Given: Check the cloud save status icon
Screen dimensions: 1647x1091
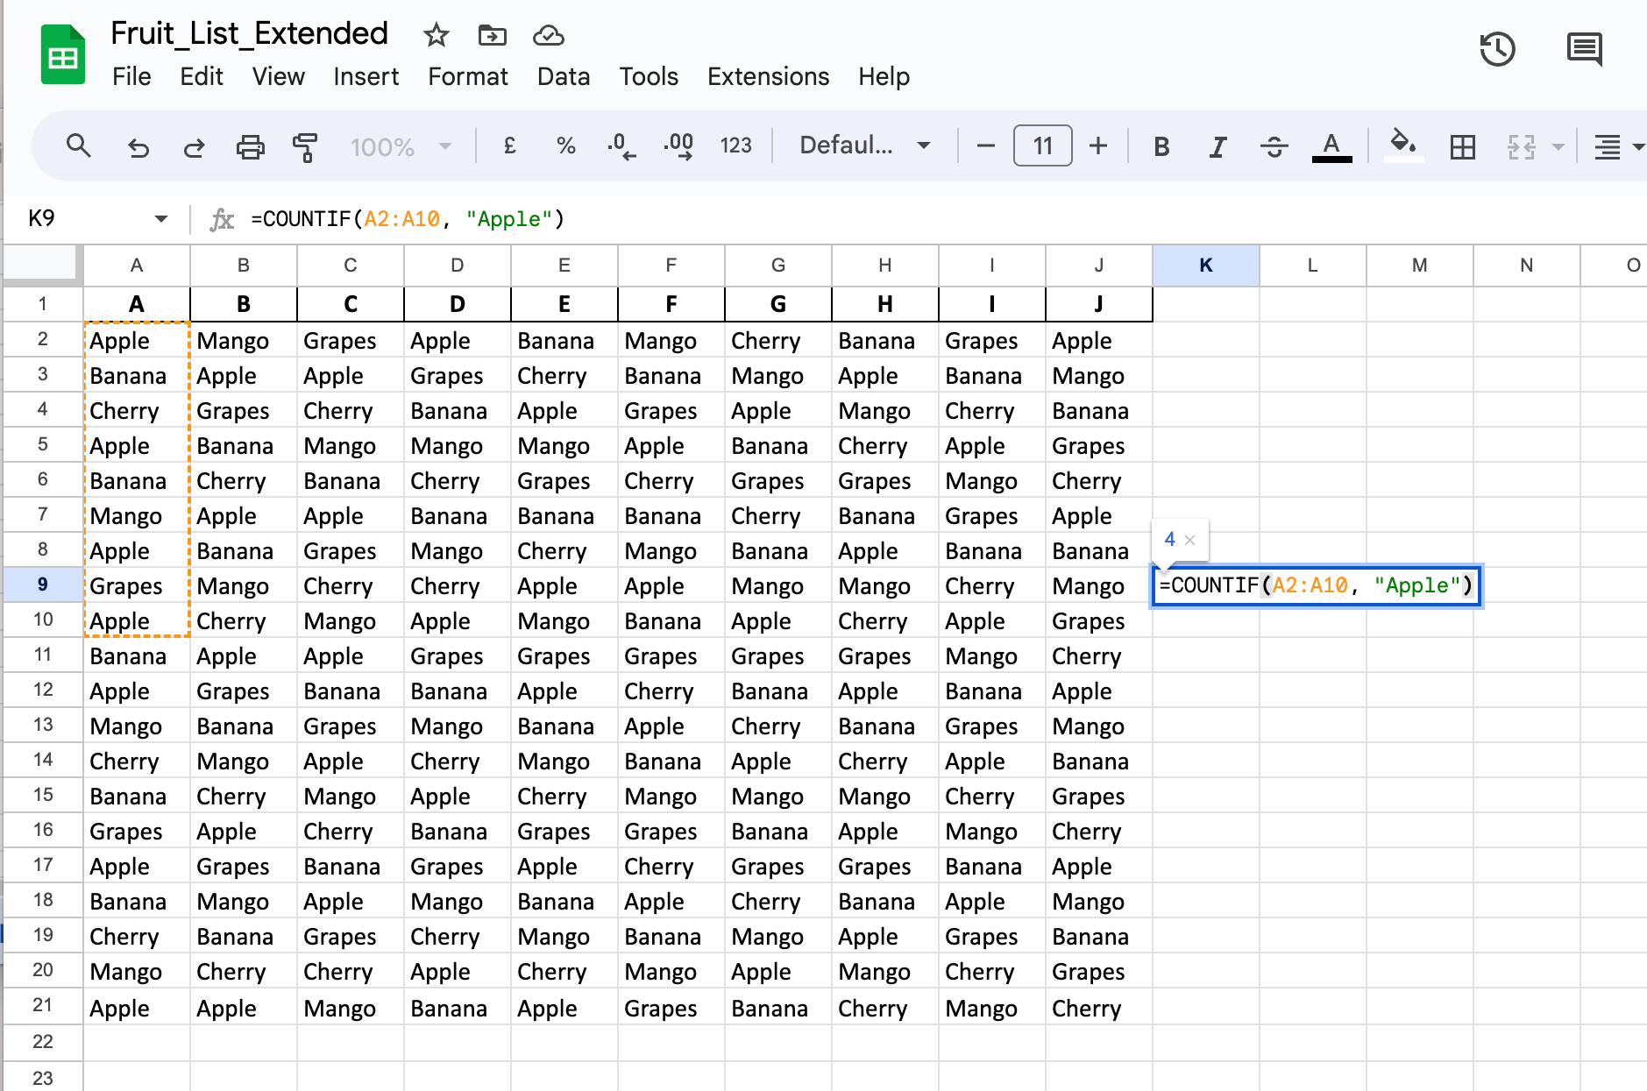Looking at the screenshot, I should click(548, 35).
